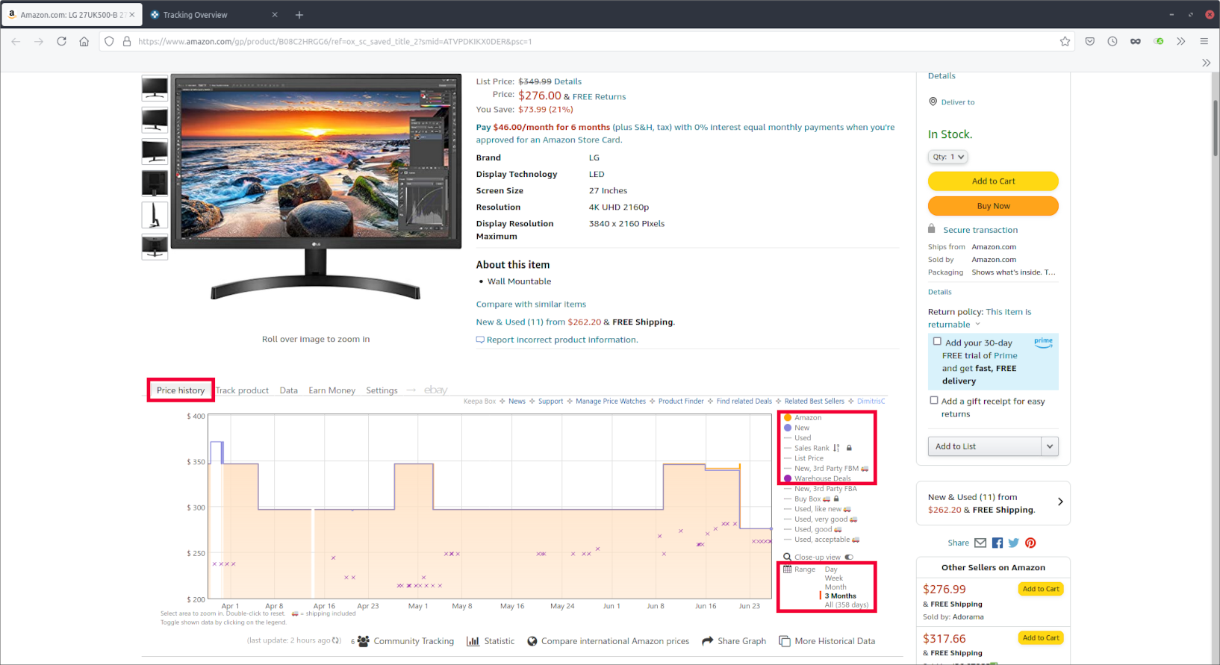
Task: Open Find related Deals link
Action: click(744, 402)
